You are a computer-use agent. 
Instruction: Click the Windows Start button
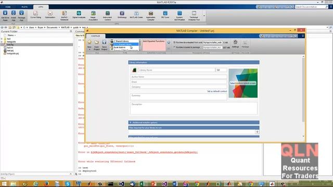tap(4, 183)
